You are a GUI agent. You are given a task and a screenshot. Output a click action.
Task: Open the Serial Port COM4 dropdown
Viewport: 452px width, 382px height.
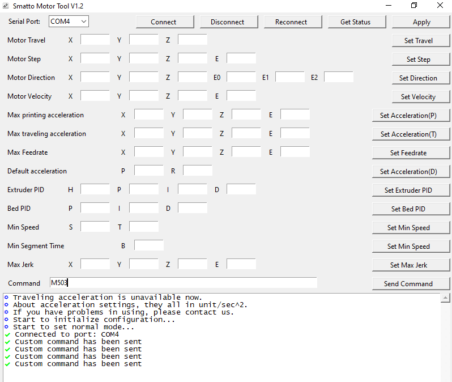tap(69, 22)
